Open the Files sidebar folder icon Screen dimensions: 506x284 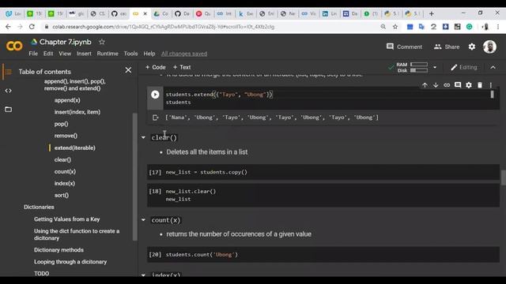tap(8, 110)
